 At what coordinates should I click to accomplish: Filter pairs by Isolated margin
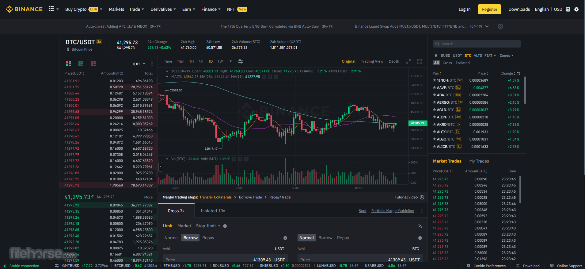click(462, 63)
